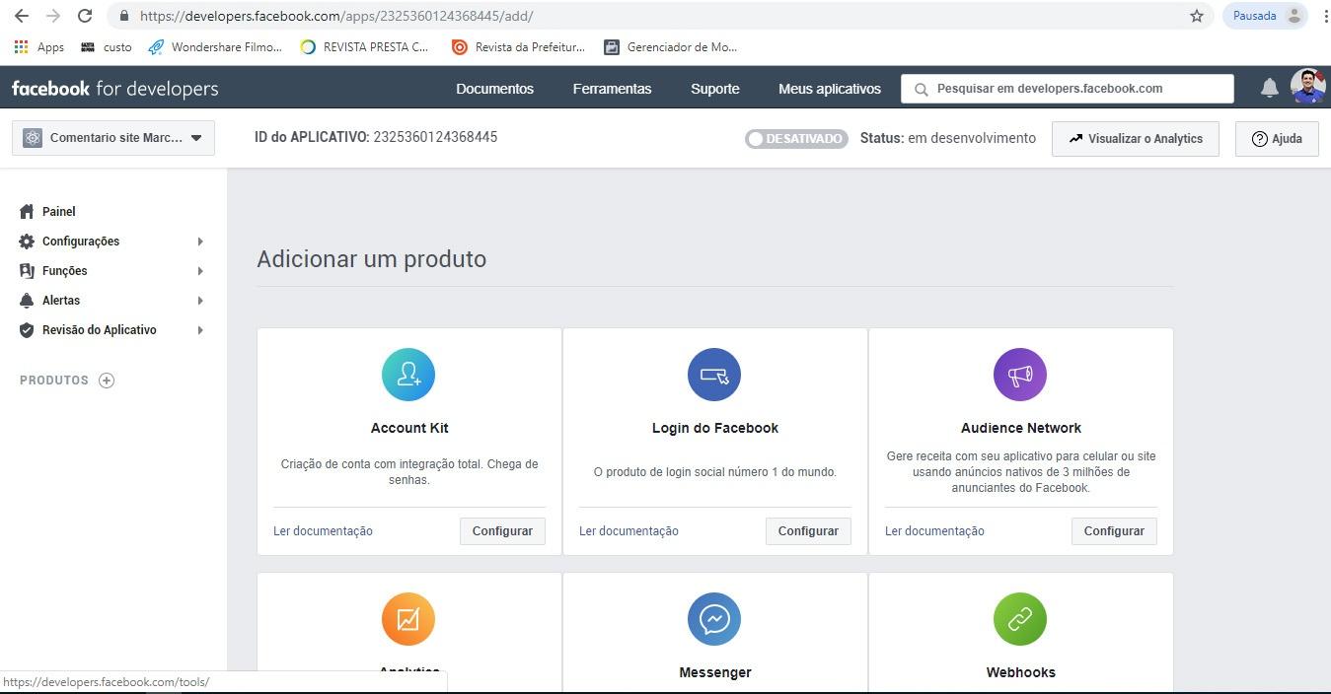Expand the Configurações submenu arrow
Screen dimensions: 1331x694
tap(200, 242)
